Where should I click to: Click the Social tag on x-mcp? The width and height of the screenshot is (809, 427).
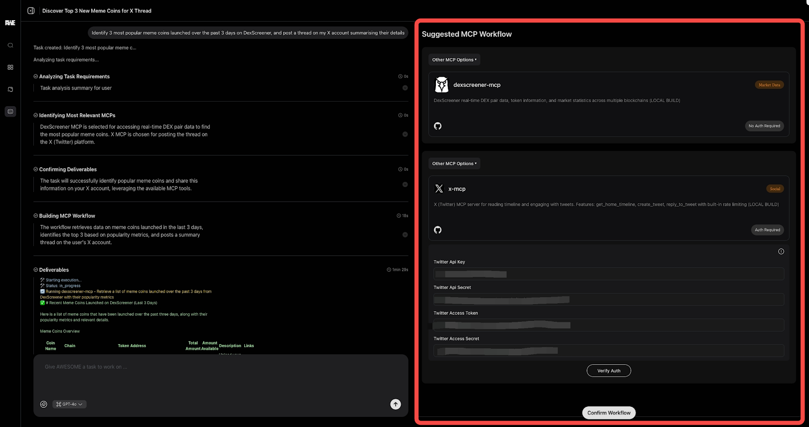(x=775, y=189)
